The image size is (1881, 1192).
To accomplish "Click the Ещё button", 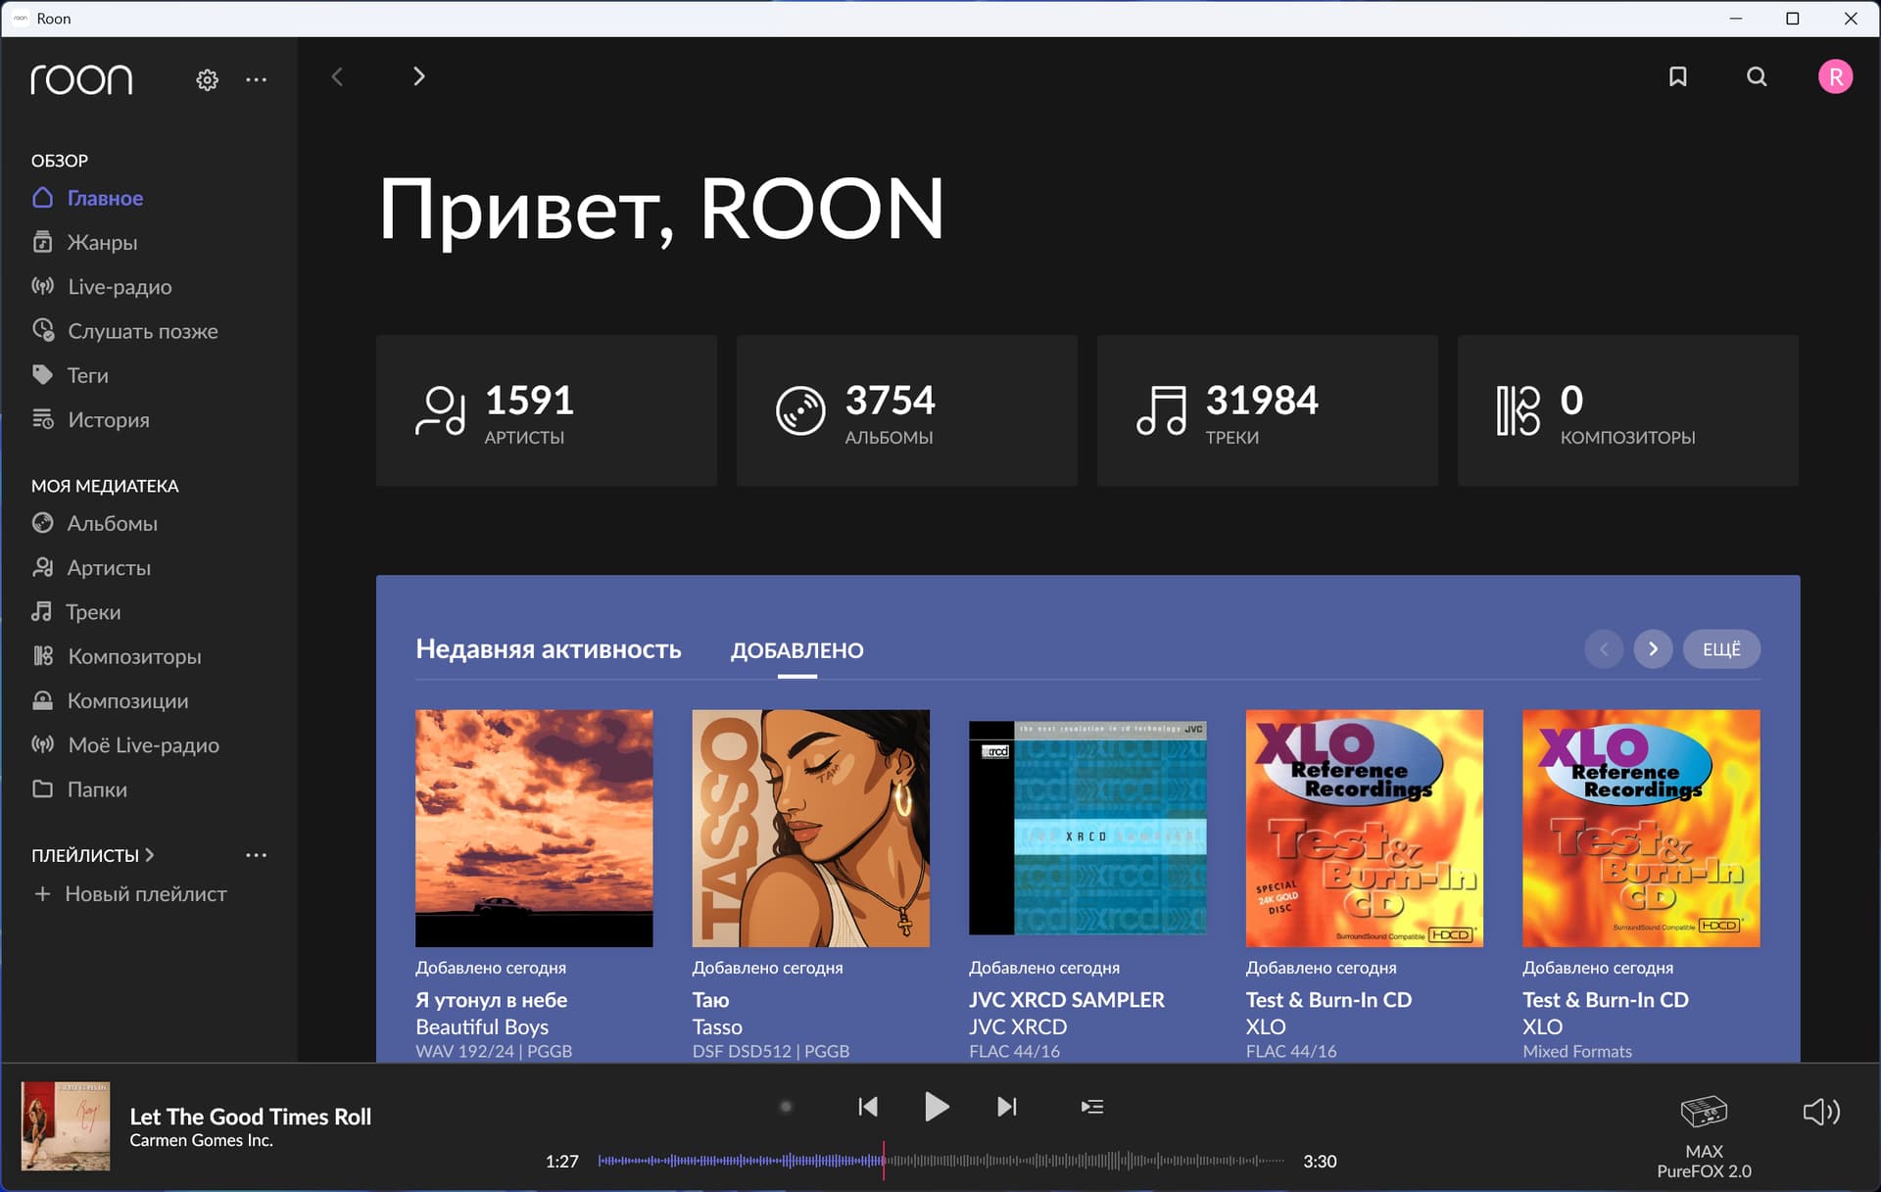I will click(x=1720, y=649).
